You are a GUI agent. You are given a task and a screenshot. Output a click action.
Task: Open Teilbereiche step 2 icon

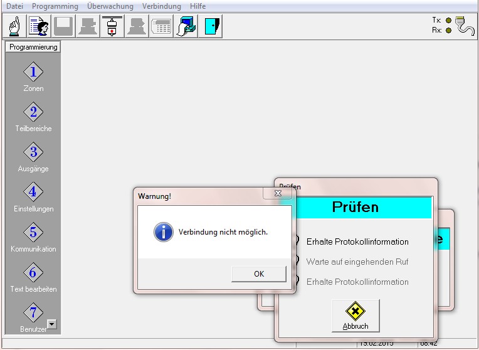[33, 112]
